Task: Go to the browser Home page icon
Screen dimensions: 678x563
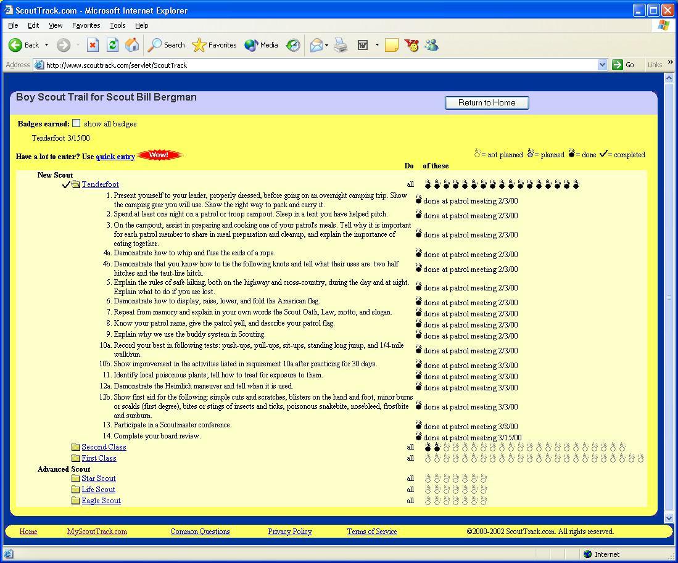Action: click(x=132, y=45)
